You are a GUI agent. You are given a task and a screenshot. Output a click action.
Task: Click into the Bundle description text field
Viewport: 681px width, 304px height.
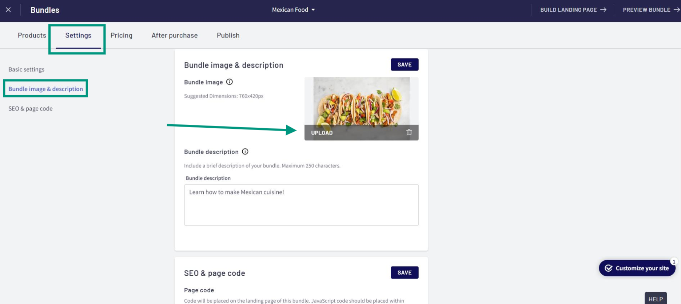[x=301, y=205]
